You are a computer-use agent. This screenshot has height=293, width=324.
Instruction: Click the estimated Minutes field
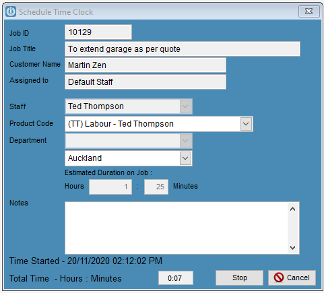click(156, 187)
